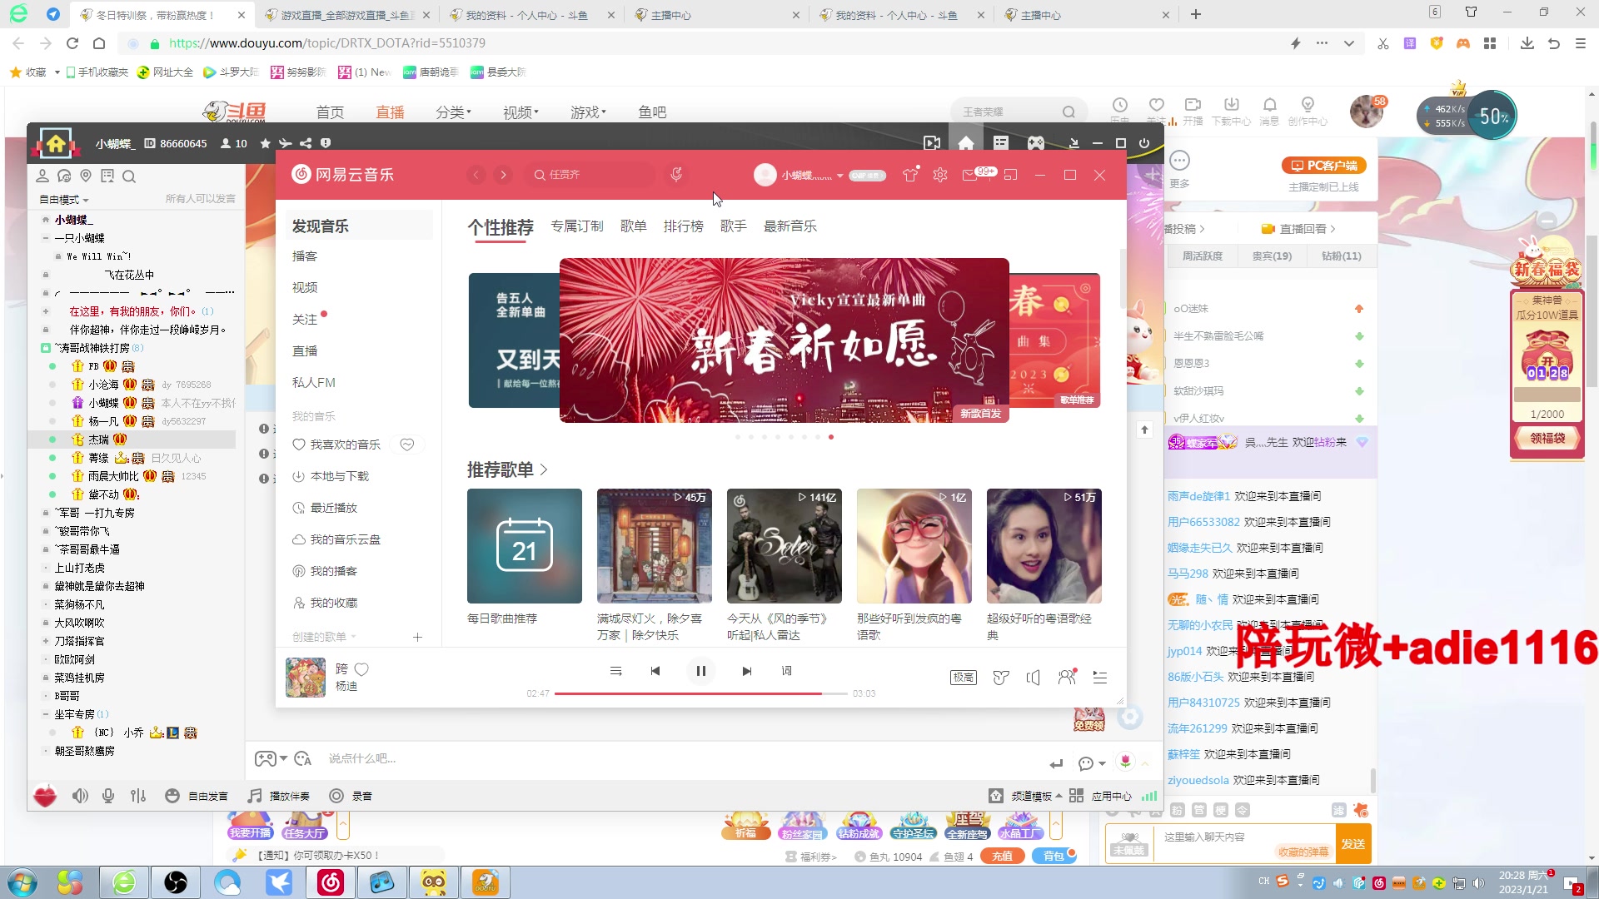Image resolution: width=1599 pixels, height=899 pixels.
Task: Switch to 贵宾(19) tab in Douyu
Action: [1272, 256]
